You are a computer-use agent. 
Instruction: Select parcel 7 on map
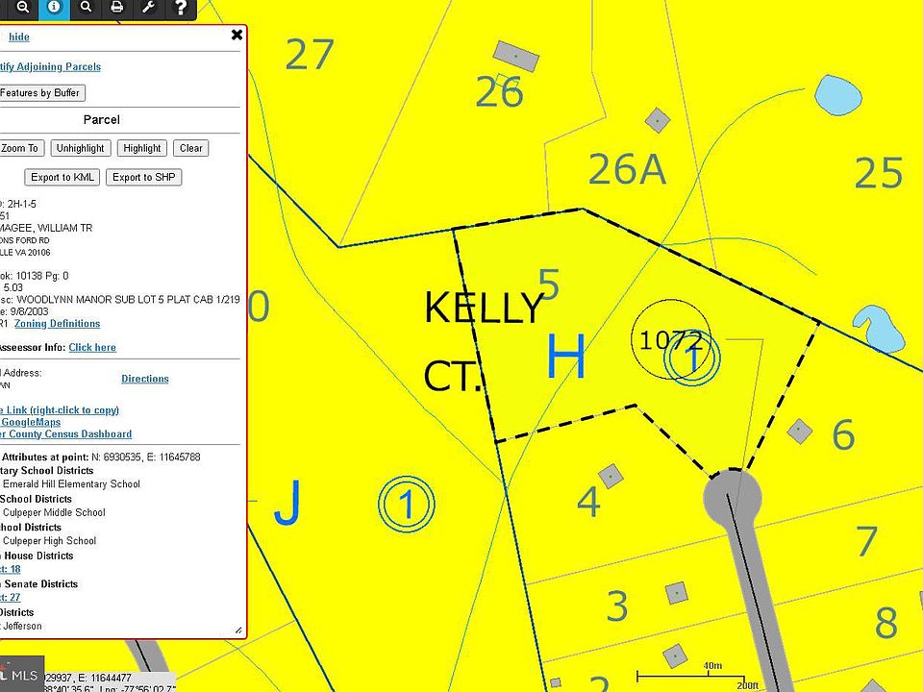866,541
